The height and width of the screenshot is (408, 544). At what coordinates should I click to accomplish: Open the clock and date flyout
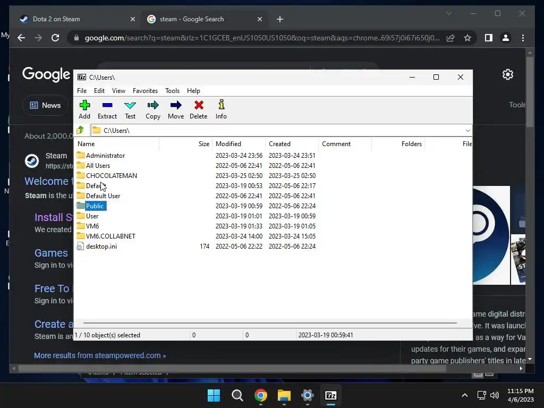pyautogui.click(x=521, y=395)
